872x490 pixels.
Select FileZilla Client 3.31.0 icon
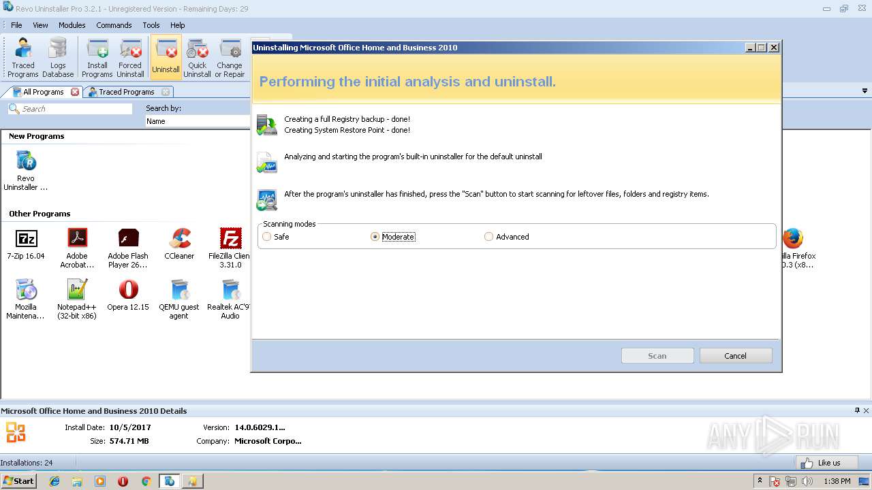(230, 248)
